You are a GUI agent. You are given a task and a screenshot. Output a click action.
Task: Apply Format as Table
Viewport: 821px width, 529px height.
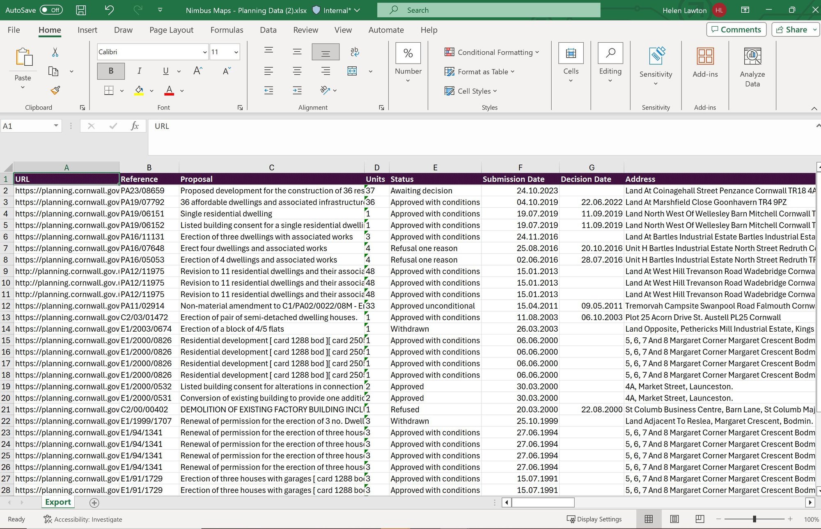[x=479, y=71]
